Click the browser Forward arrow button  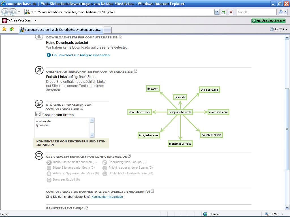pos(13,12)
